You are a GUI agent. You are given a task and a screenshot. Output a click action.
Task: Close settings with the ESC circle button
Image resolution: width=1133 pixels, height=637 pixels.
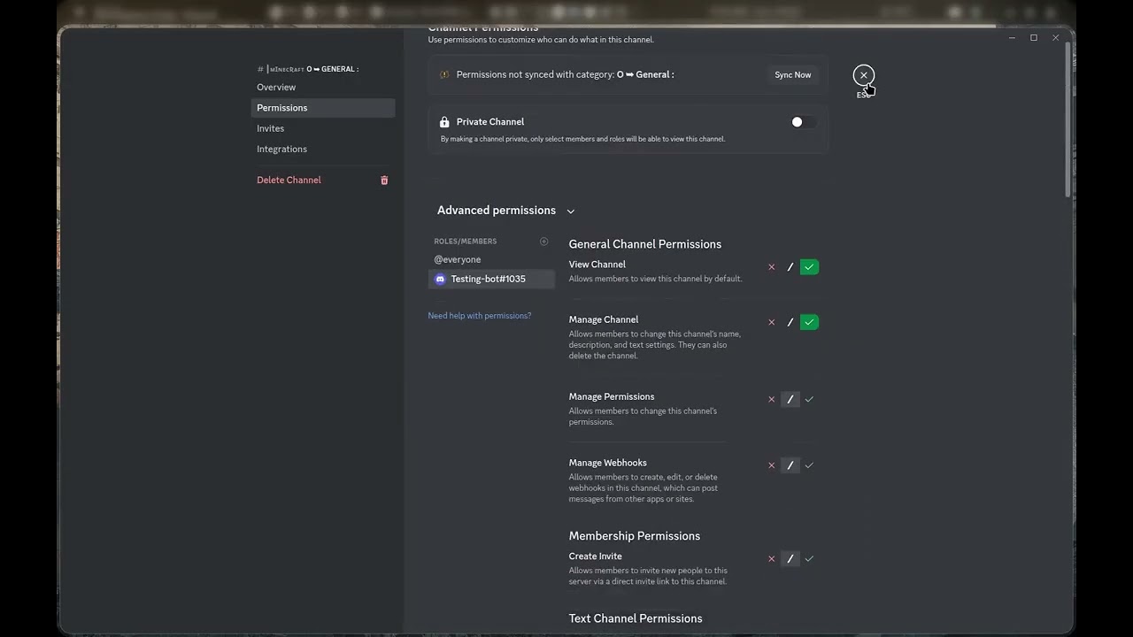[864, 75]
